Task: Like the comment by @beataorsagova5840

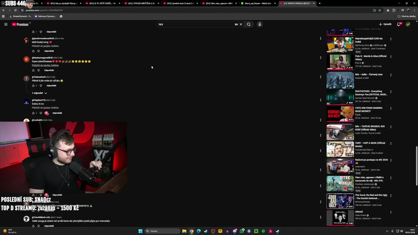Action: coord(33,70)
